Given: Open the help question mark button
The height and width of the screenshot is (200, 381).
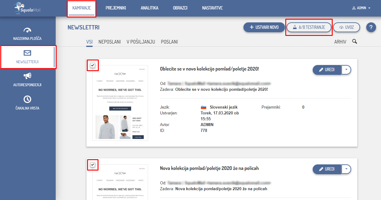Looking at the screenshot, I should 371,27.
